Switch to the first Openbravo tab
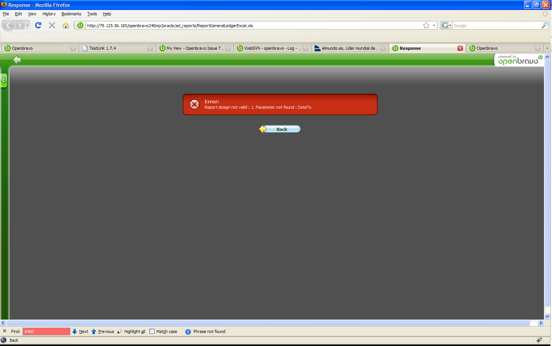The image size is (552, 346). click(x=40, y=48)
